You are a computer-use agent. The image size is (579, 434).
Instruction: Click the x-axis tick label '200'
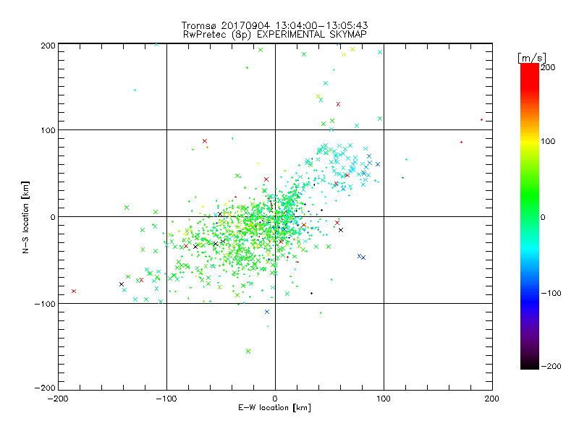click(x=492, y=399)
